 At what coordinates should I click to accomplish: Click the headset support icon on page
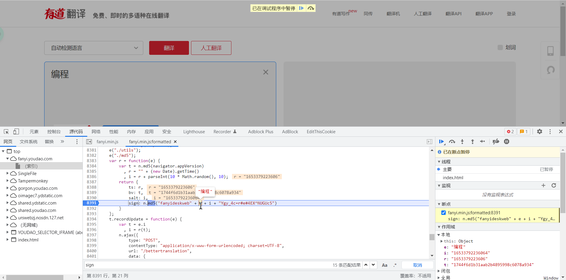tap(550, 70)
